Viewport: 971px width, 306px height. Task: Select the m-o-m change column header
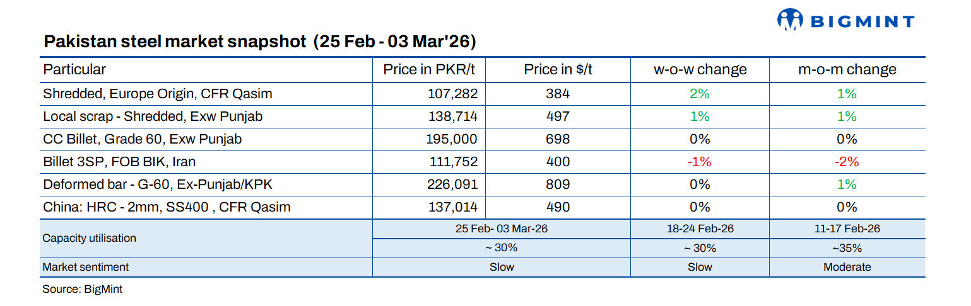pyautogui.click(x=847, y=69)
